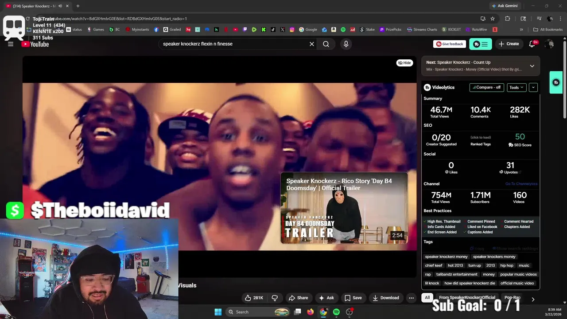Viewport: 567px width, 319px height.
Task: Open the notifications bell
Action: [532, 44]
